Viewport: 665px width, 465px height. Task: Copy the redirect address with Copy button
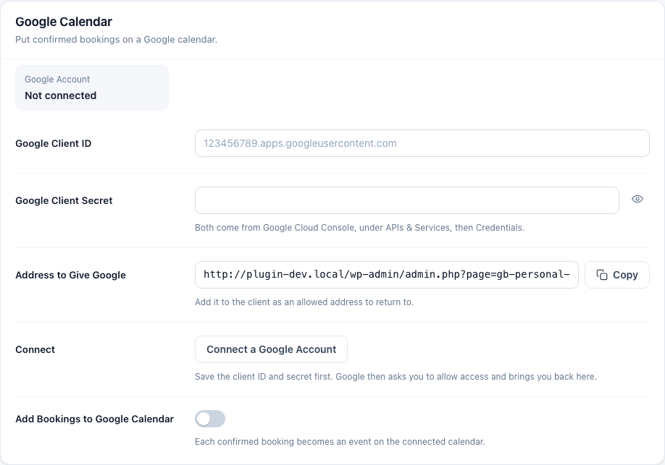(x=617, y=275)
